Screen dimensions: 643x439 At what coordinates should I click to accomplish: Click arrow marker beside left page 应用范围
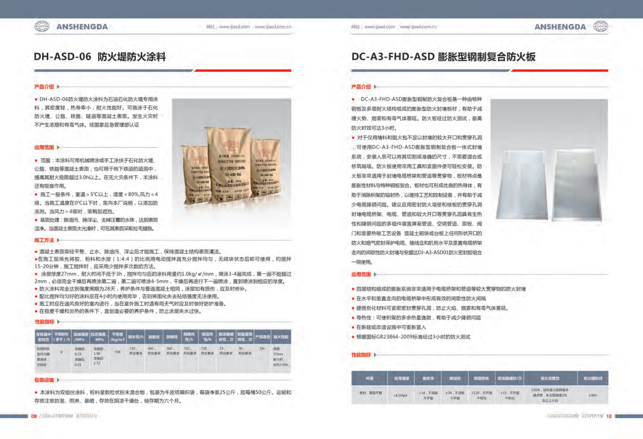59,148
